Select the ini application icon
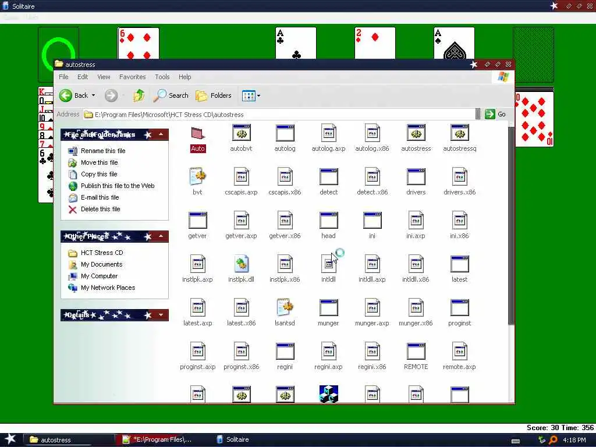596x447 pixels. pyautogui.click(x=372, y=220)
